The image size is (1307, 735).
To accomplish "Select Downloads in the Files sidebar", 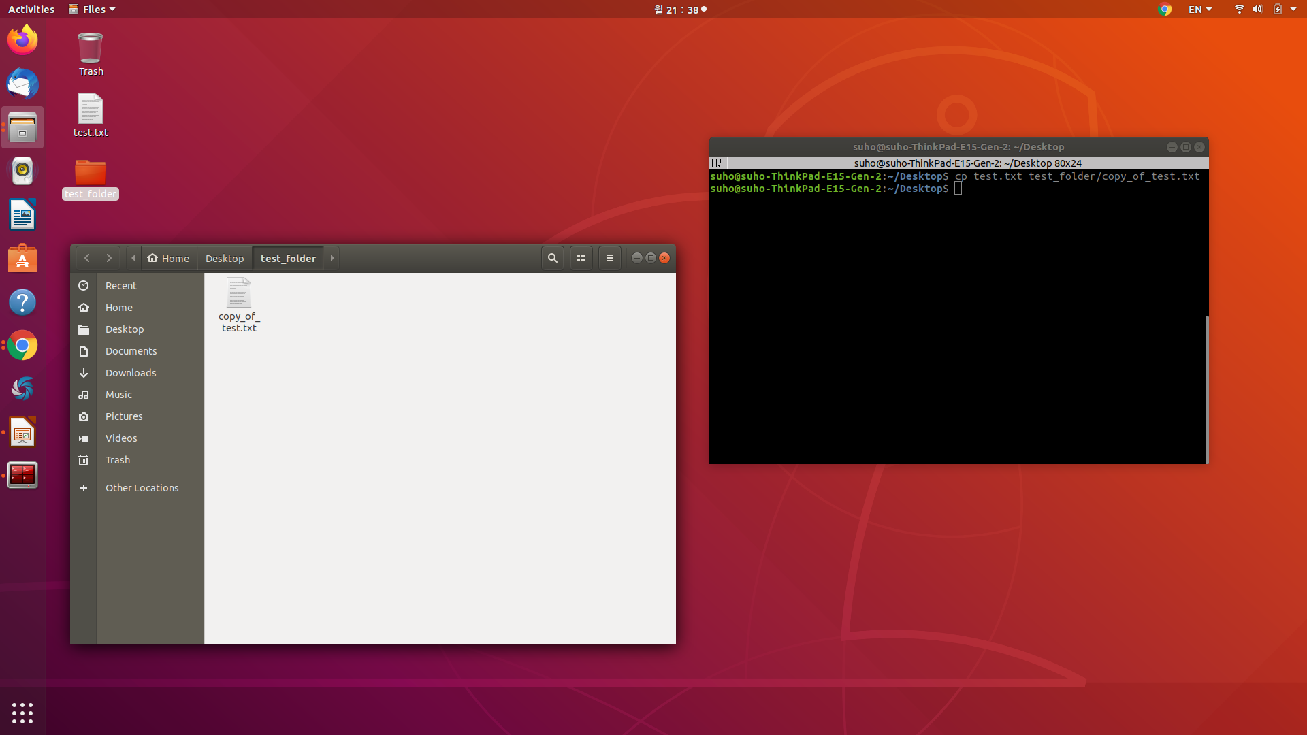I will [x=131, y=373].
